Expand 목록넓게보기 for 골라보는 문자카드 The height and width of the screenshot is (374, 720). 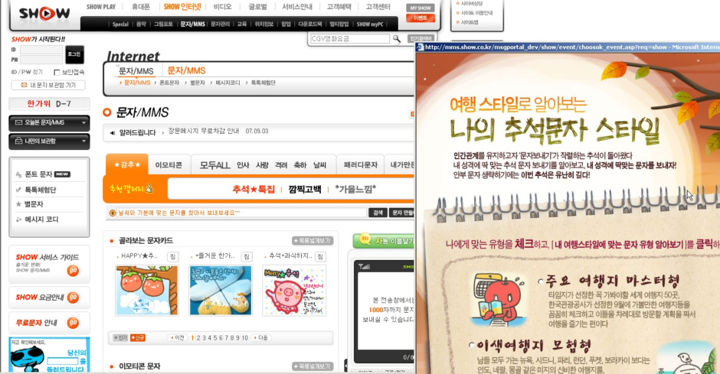313,241
